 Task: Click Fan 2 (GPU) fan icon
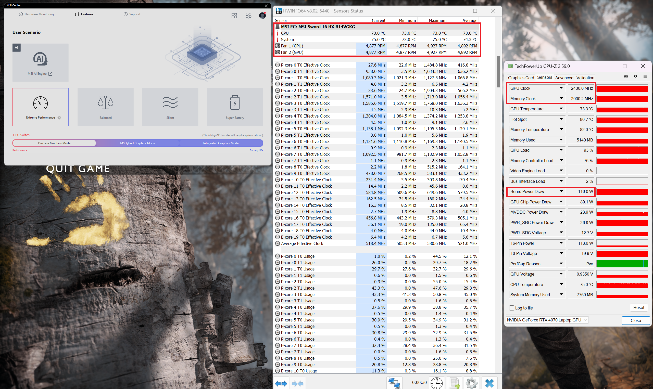point(278,52)
